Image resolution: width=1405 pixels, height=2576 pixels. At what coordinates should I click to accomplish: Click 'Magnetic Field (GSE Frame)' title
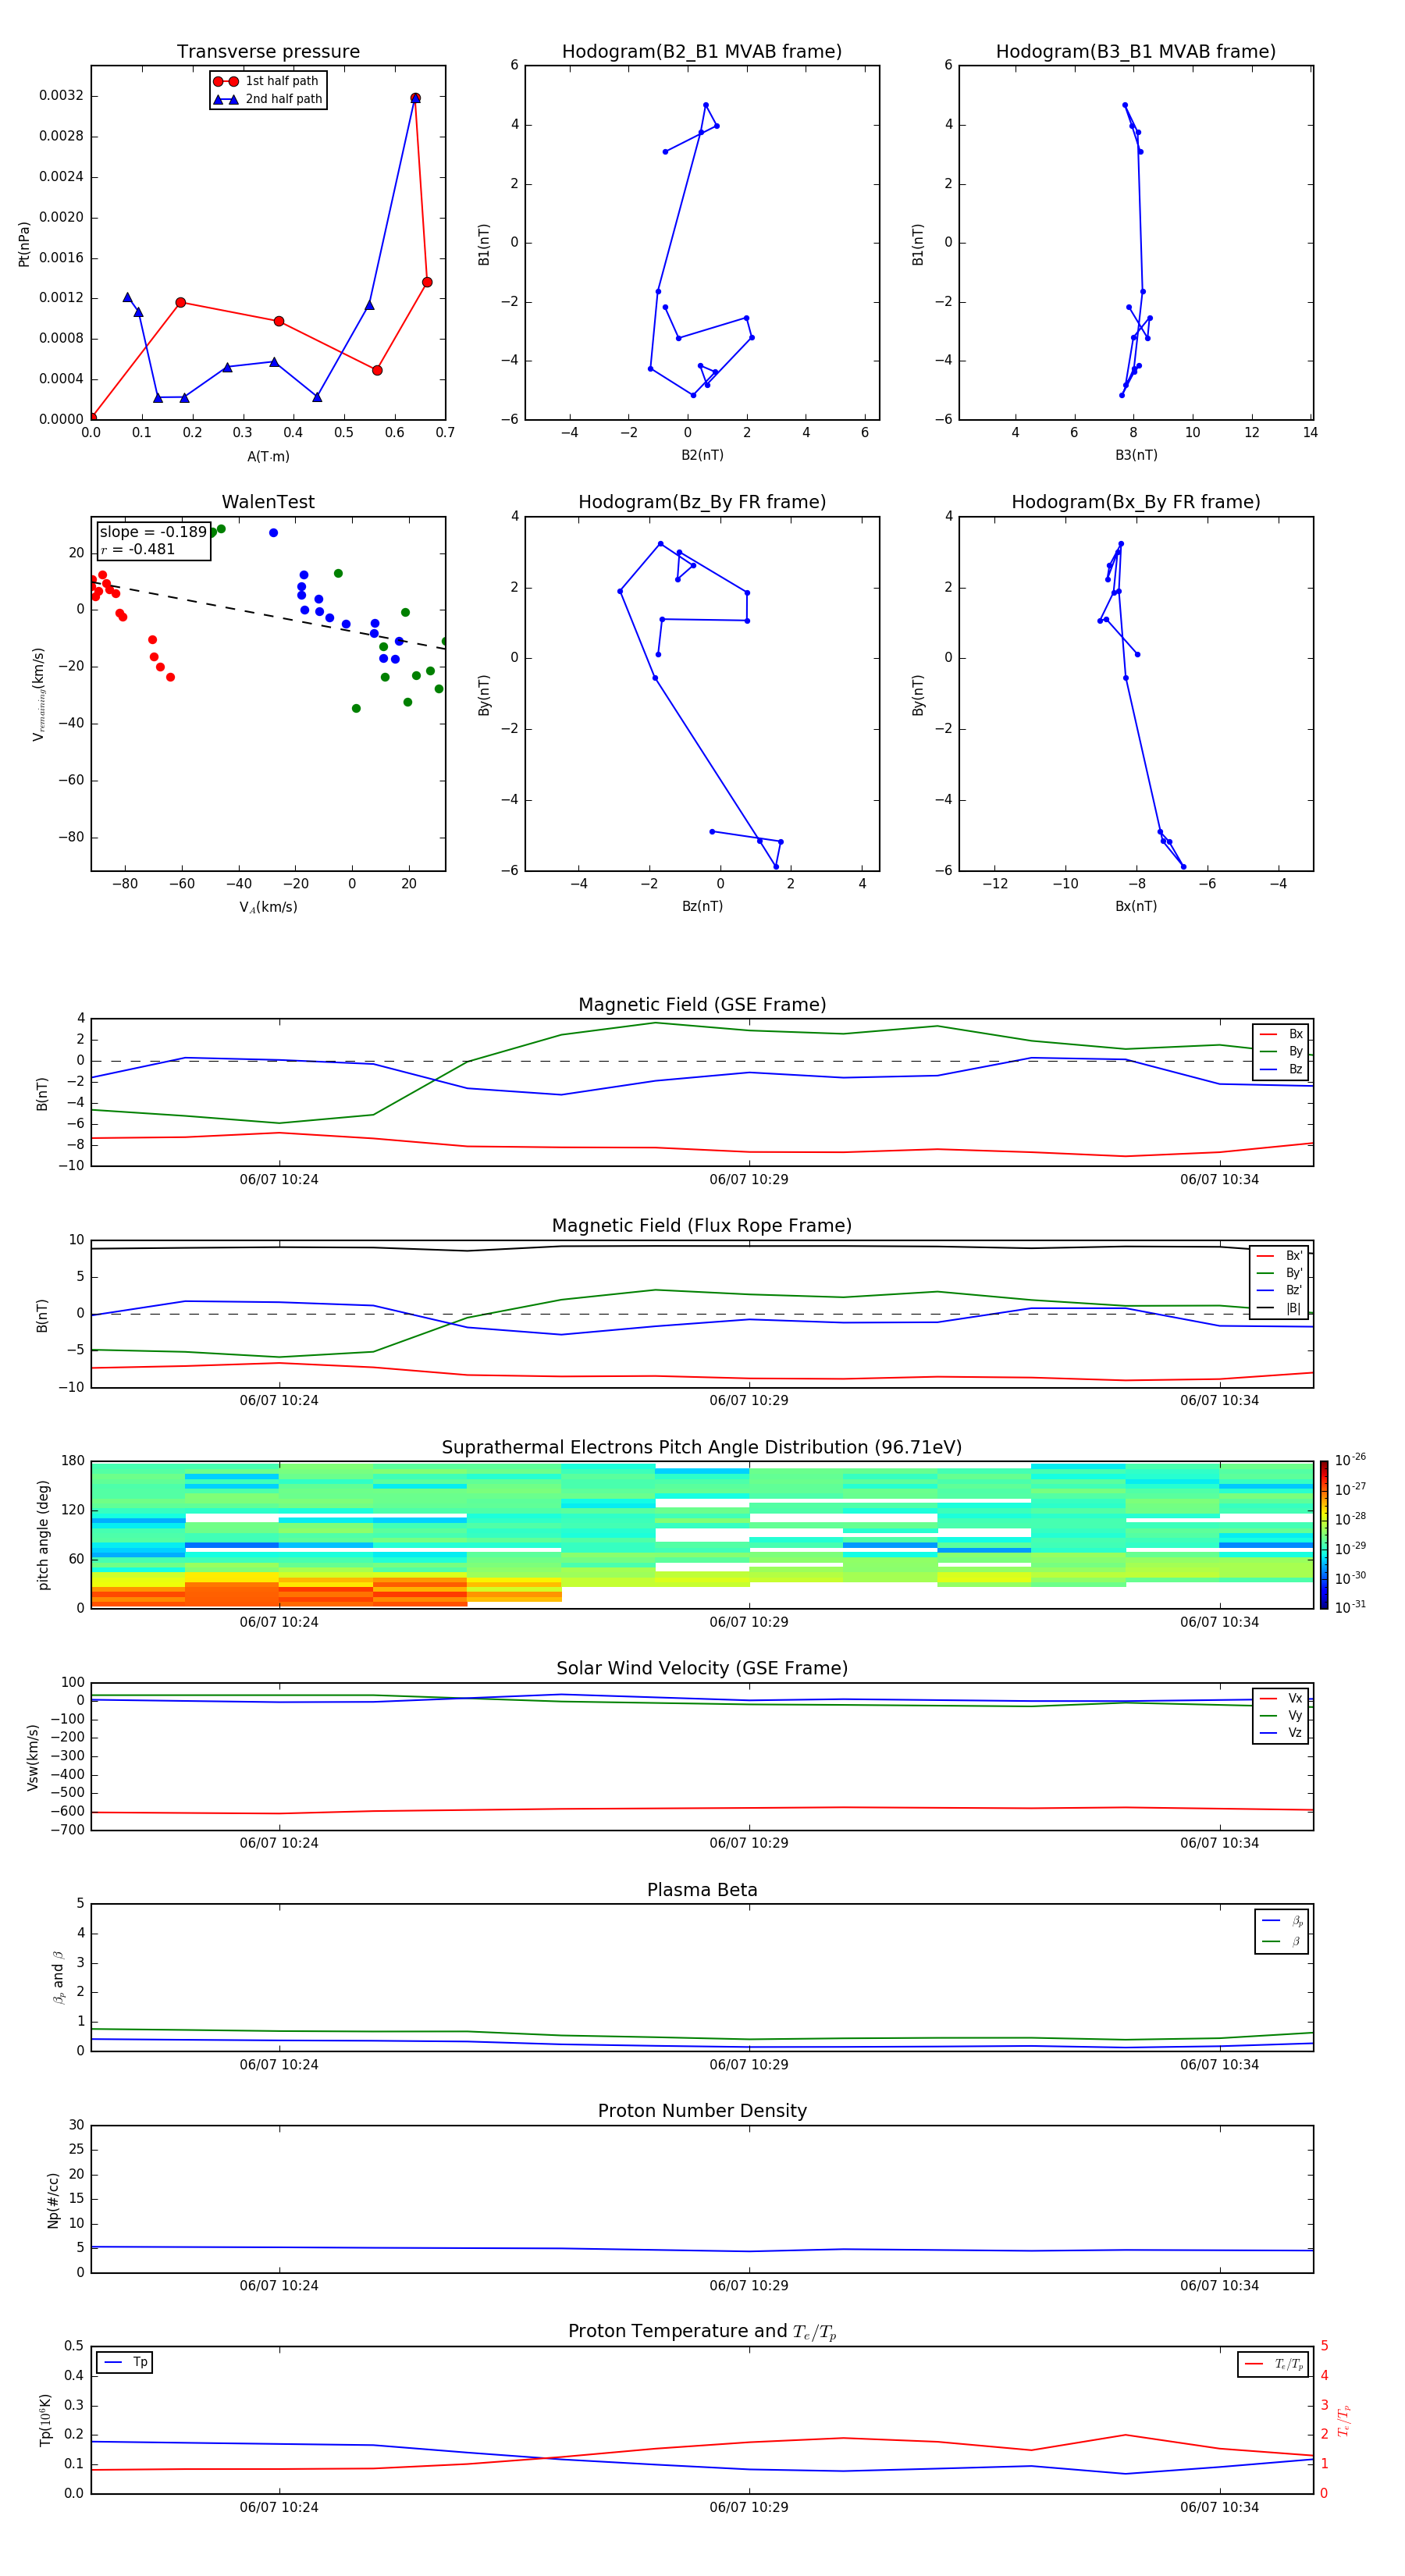click(702, 1005)
